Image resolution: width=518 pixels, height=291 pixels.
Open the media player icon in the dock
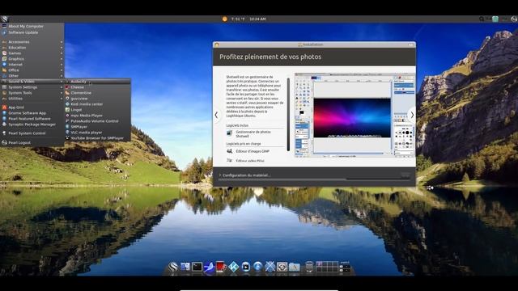tap(245, 267)
